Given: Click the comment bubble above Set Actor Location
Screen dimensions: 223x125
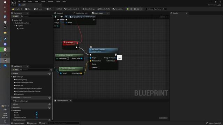Looking at the screenshot, I should point(91,47).
